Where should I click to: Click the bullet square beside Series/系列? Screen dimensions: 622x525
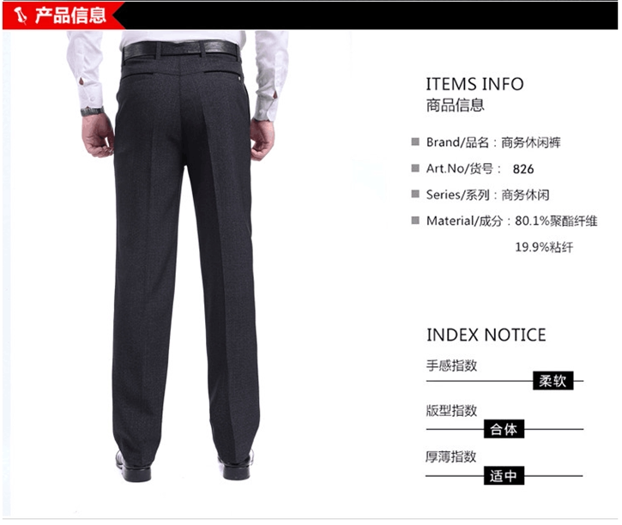click(x=415, y=194)
